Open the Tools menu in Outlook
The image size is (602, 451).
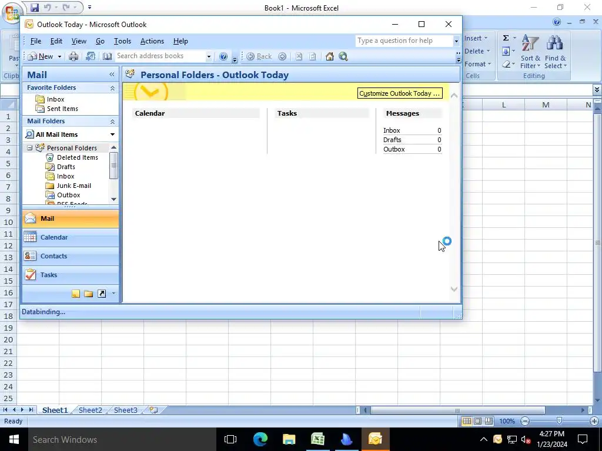(x=122, y=41)
